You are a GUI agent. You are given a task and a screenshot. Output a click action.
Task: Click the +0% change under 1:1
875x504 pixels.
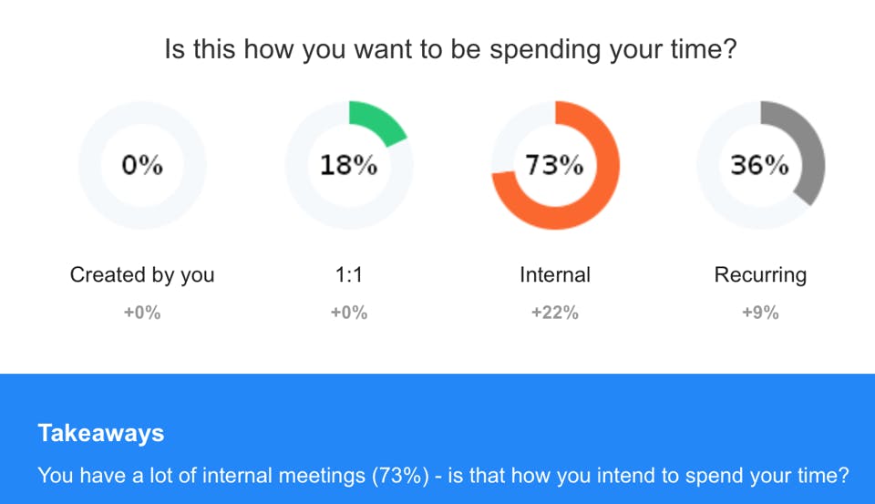click(x=348, y=313)
